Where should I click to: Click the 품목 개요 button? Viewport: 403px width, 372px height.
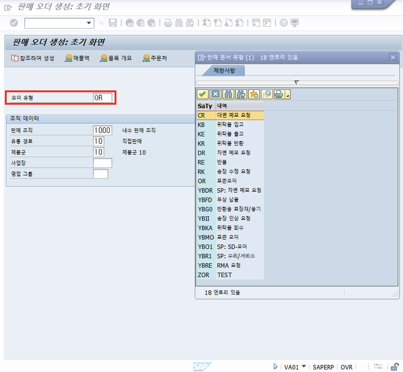116,58
